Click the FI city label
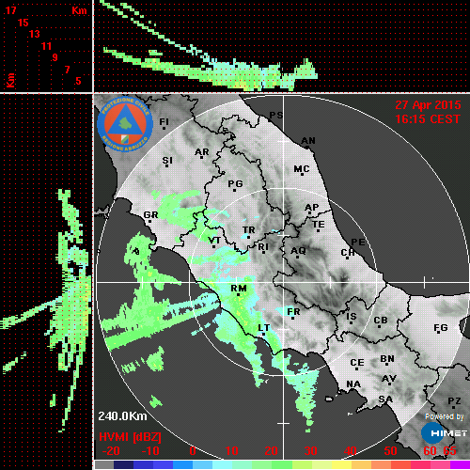Screen dimensions: 470x470 pos(164,121)
